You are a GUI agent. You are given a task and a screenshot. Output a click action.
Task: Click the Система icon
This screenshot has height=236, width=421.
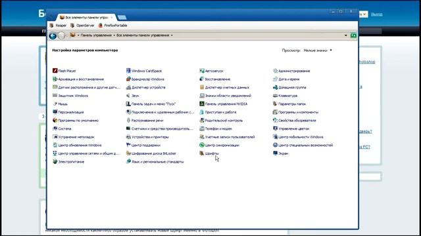[55, 128]
